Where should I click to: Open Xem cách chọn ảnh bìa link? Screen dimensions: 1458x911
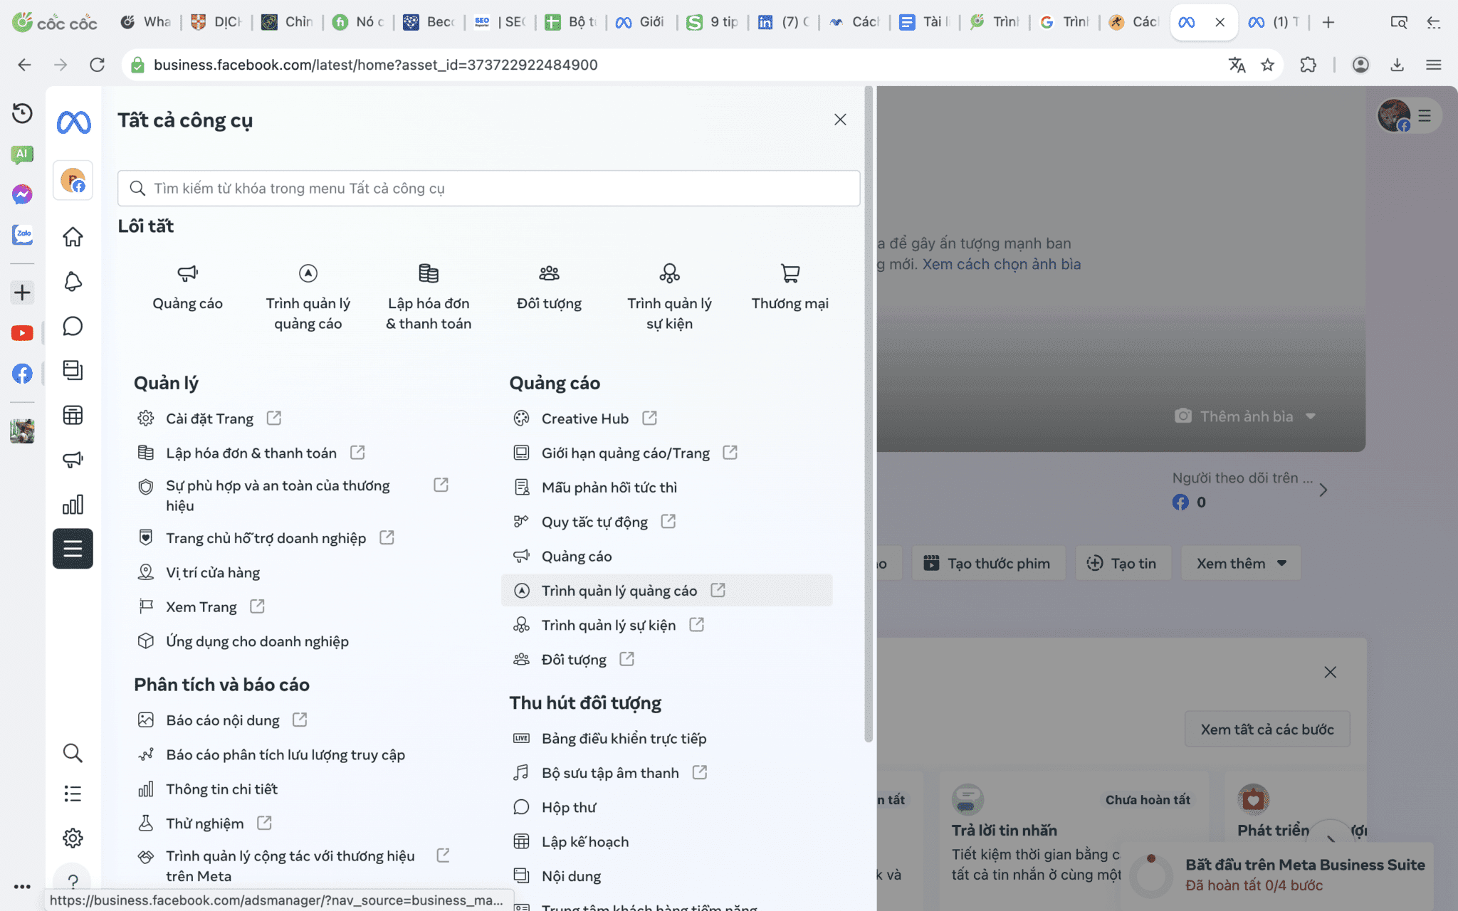[x=1002, y=264]
